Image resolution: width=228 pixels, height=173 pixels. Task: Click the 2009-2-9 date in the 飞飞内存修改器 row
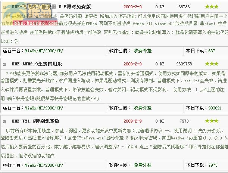tap(132, 7)
